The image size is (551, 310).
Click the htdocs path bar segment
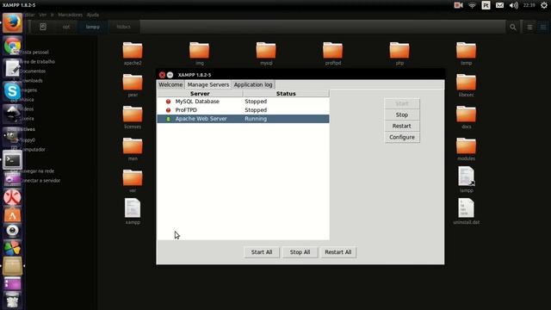(x=123, y=27)
